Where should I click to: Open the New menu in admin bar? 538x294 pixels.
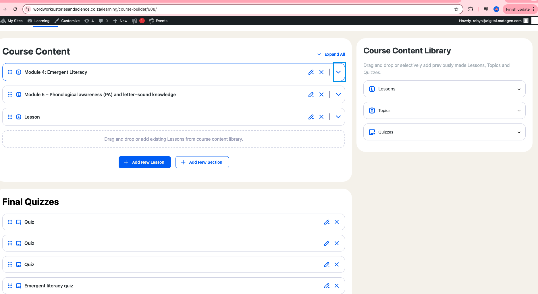point(120,21)
